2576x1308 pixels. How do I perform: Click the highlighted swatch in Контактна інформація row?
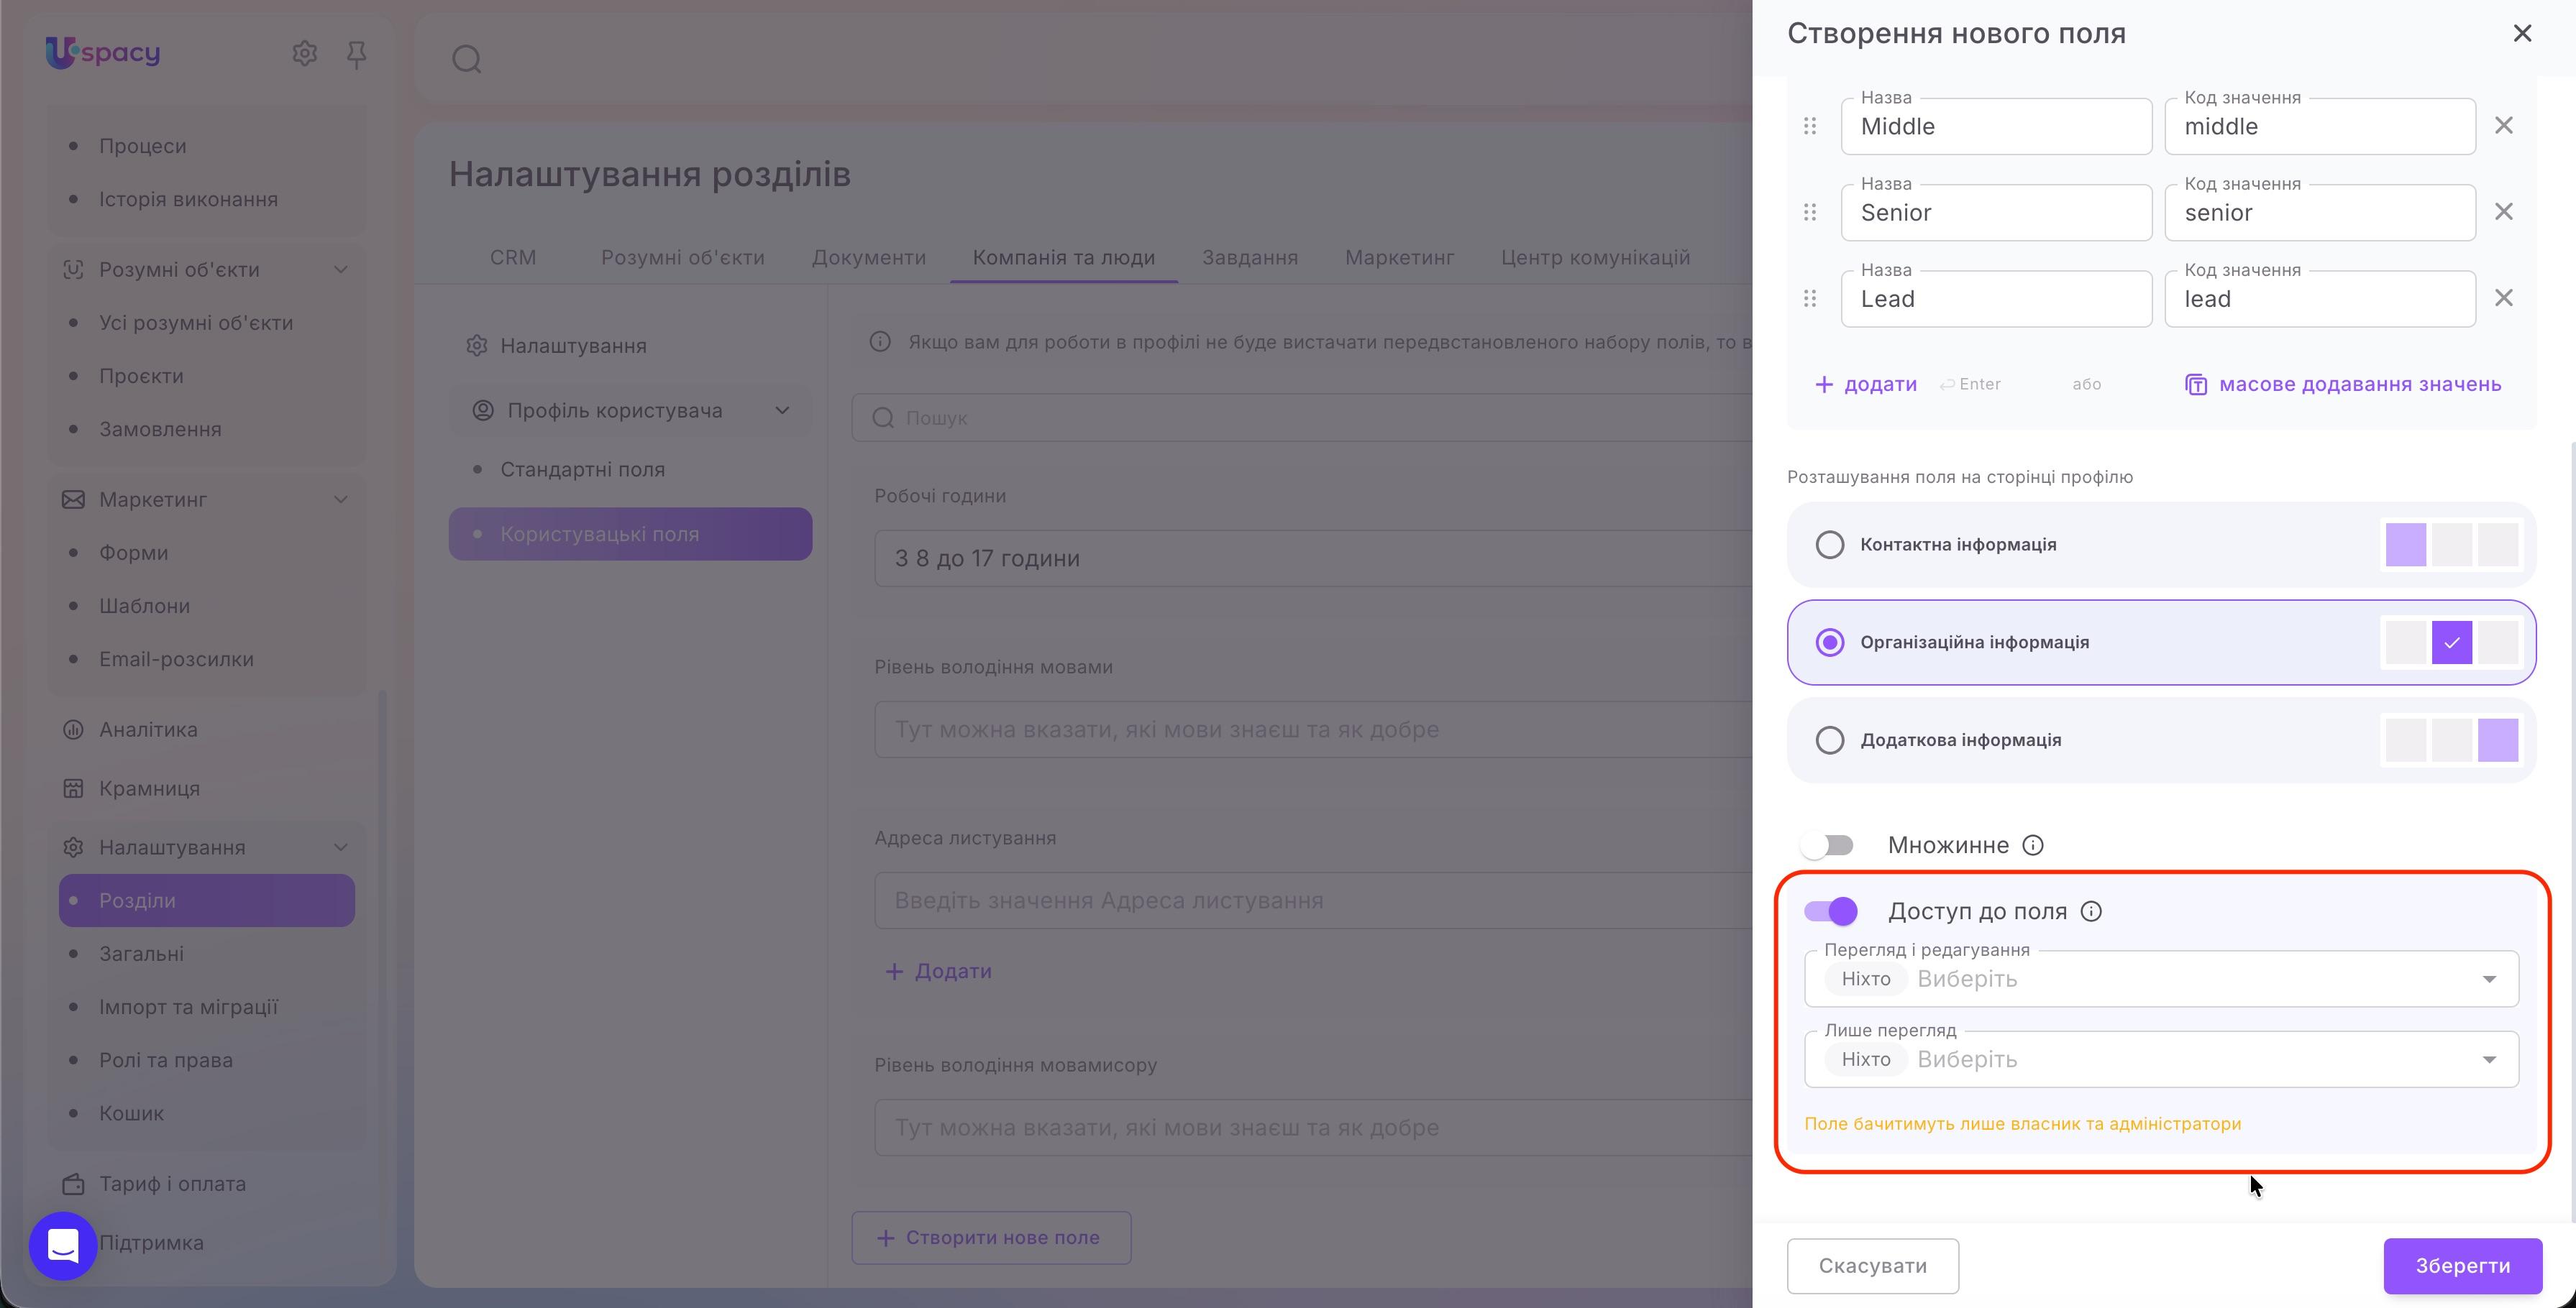(2405, 545)
